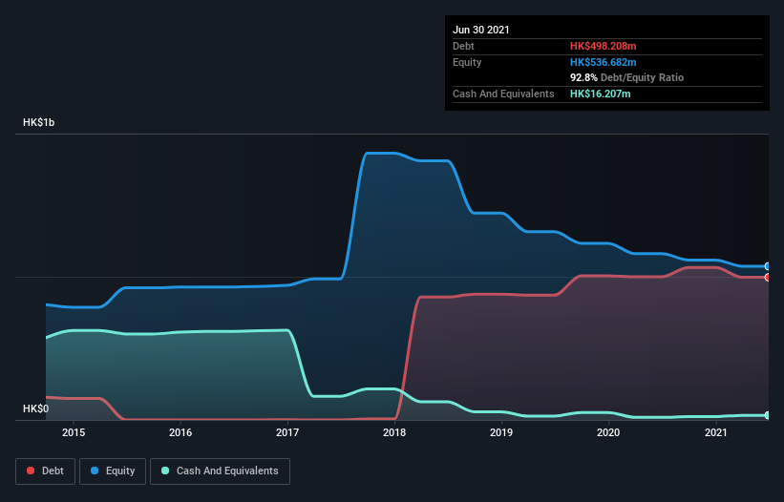Click the red Debt endpoint marker
This screenshot has width=784, height=502.
(x=768, y=277)
